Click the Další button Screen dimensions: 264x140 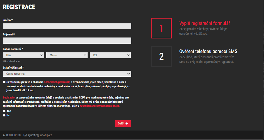123,124
